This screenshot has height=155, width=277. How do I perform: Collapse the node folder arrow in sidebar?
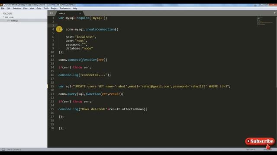tap(3, 17)
